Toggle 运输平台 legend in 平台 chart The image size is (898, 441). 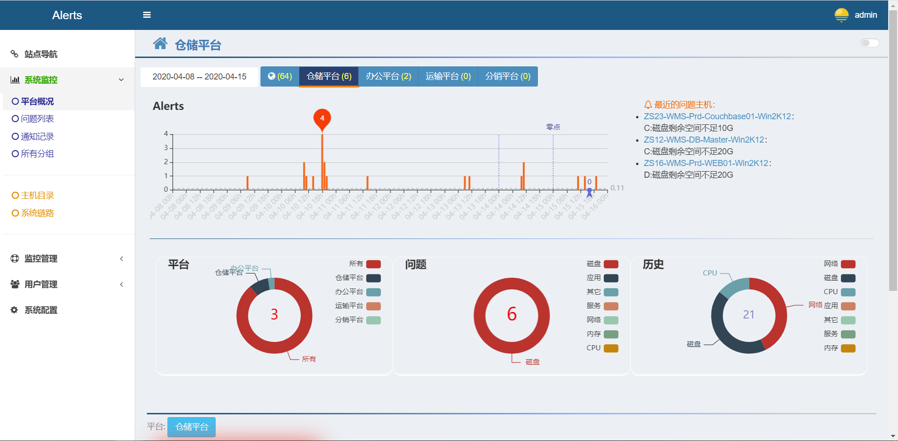point(358,306)
